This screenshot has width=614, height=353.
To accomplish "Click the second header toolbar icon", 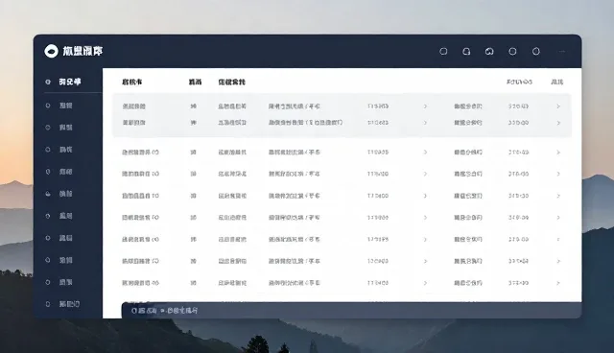I will 466,51.
